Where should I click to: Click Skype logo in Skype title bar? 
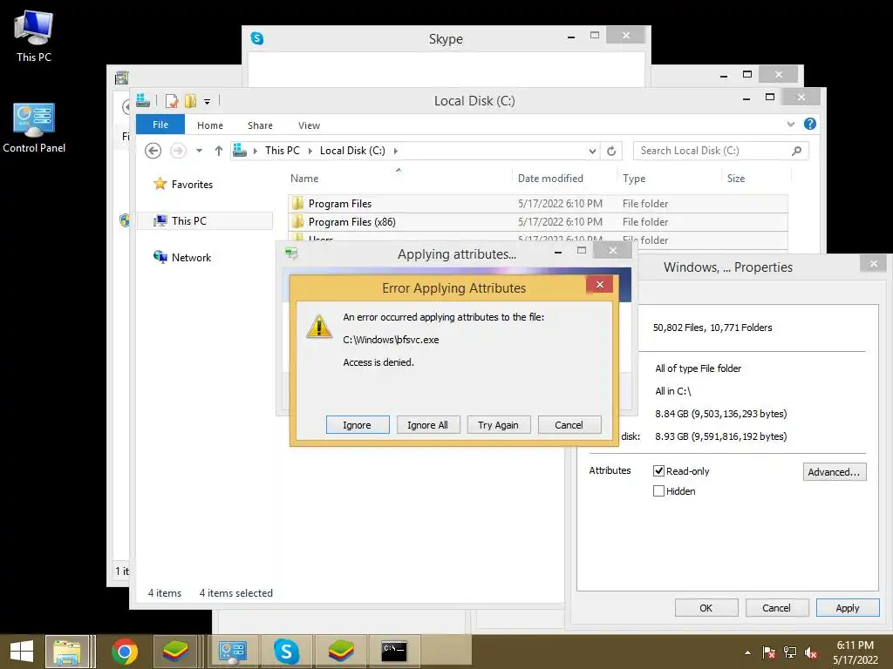point(257,38)
